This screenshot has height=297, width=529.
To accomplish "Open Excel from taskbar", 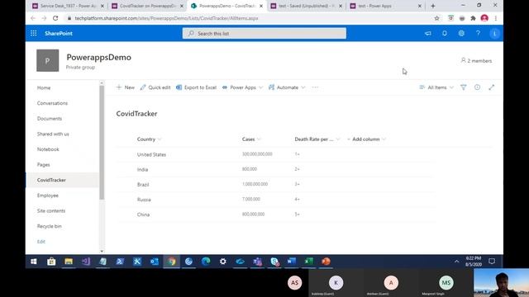I will [x=308, y=262].
